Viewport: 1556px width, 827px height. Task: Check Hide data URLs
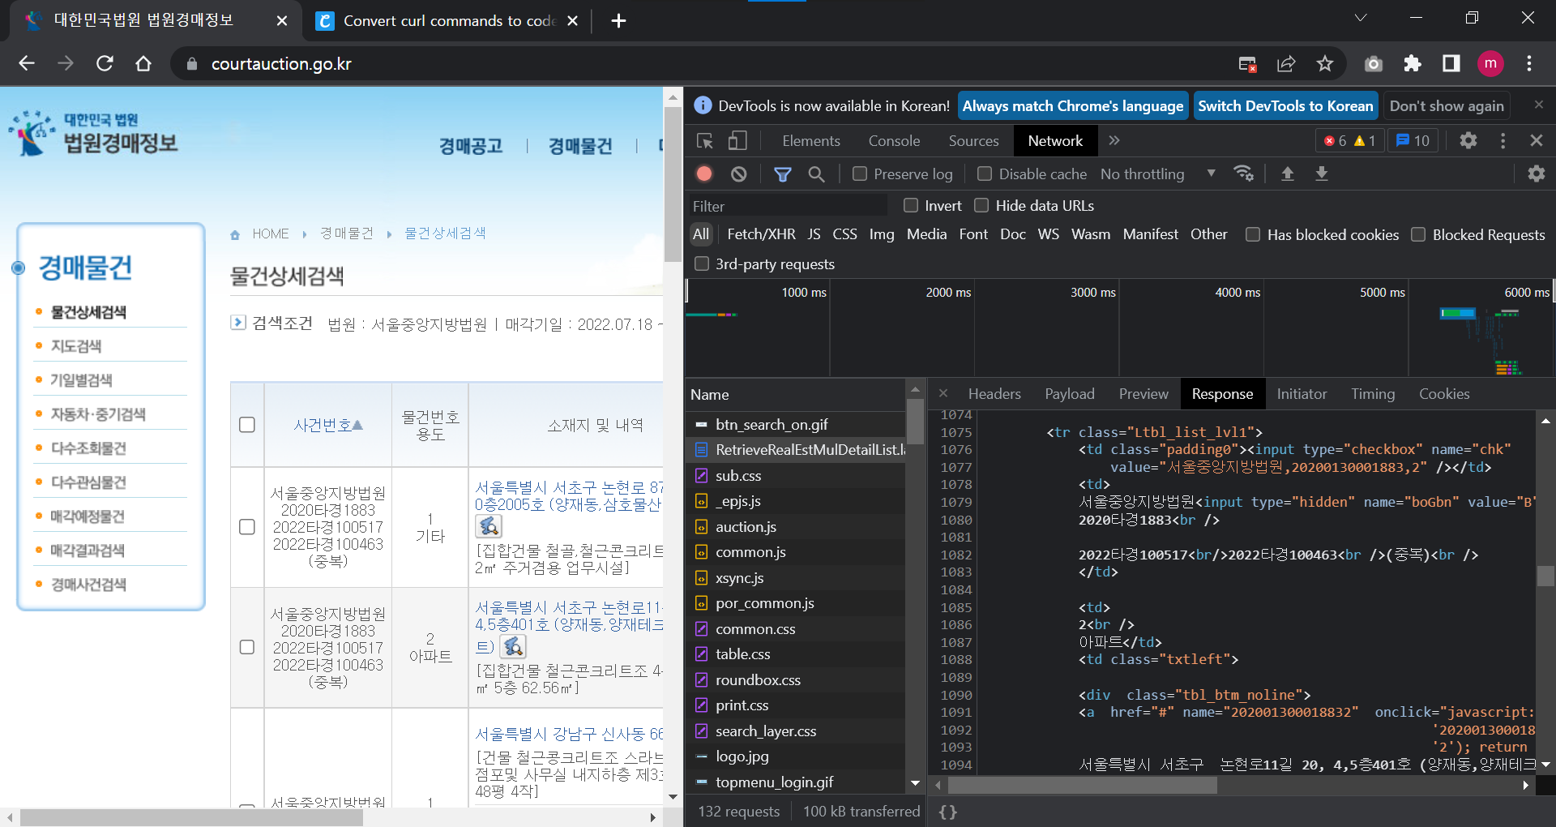[981, 205]
